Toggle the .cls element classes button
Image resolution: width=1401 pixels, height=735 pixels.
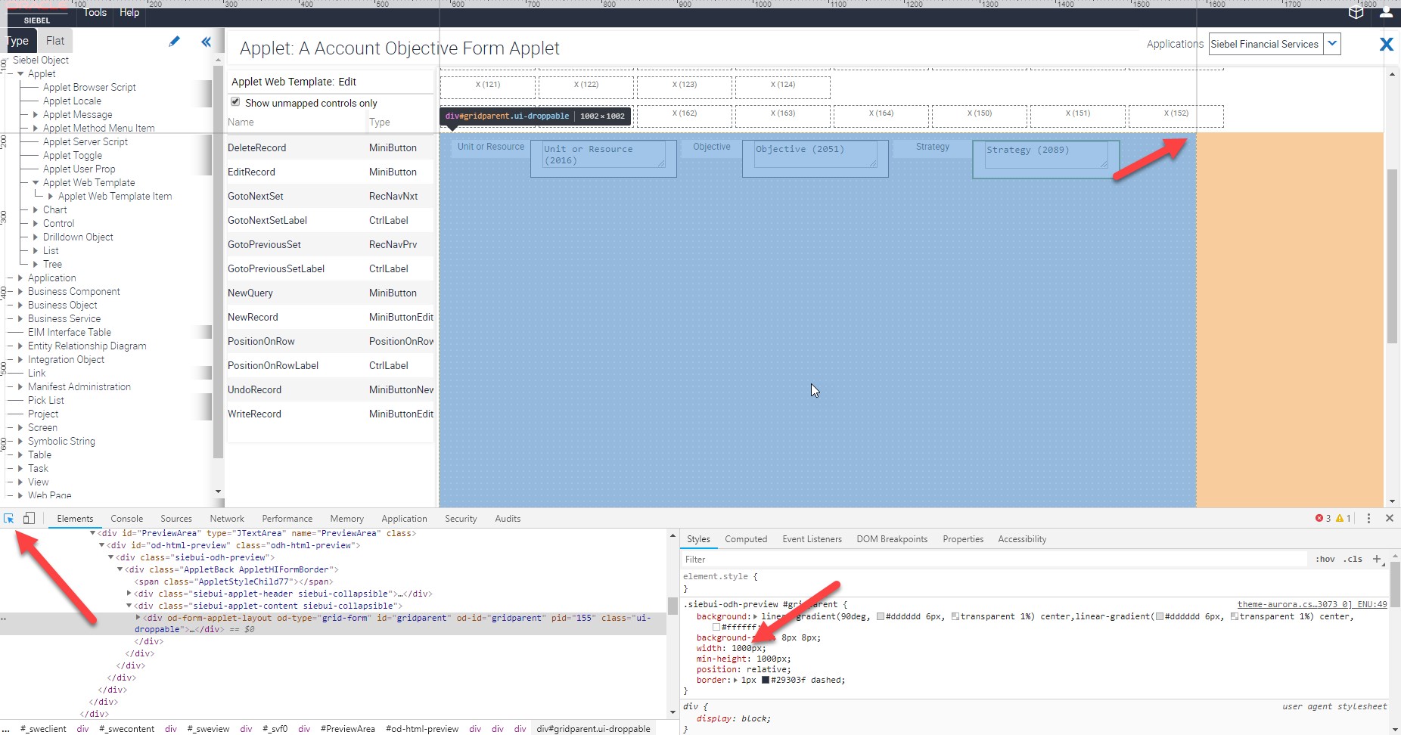click(1353, 559)
